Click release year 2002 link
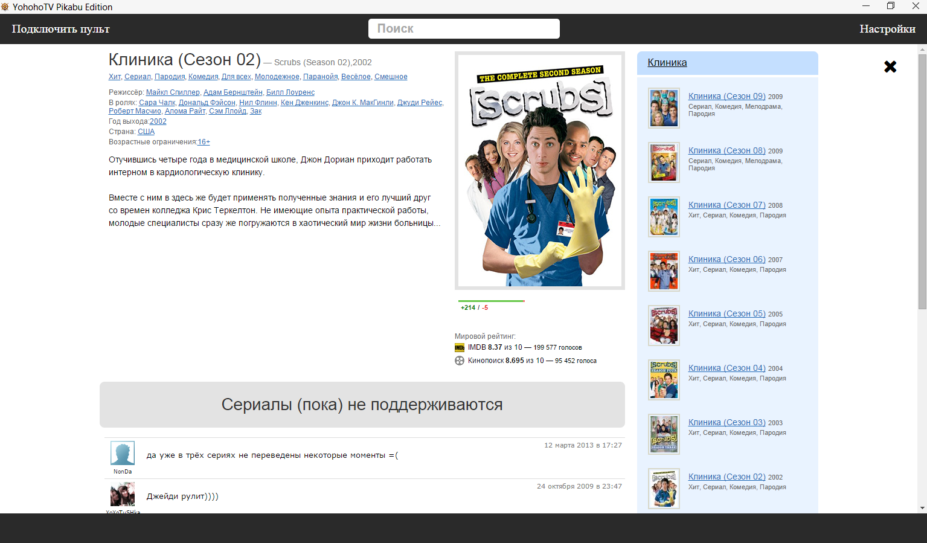 (x=158, y=121)
